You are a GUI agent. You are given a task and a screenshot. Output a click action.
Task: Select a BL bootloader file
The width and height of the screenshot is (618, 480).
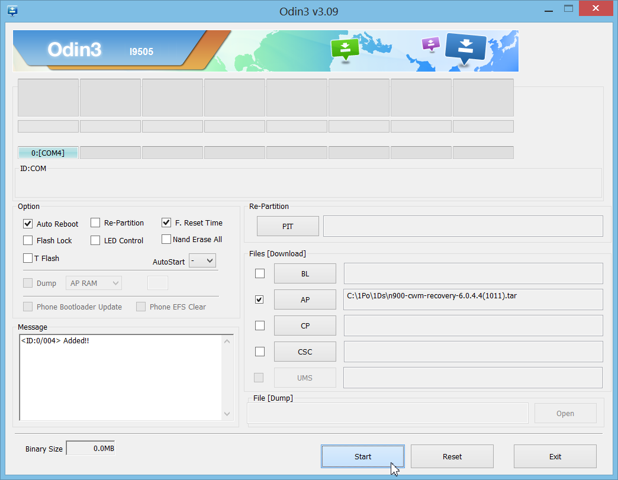point(305,273)
